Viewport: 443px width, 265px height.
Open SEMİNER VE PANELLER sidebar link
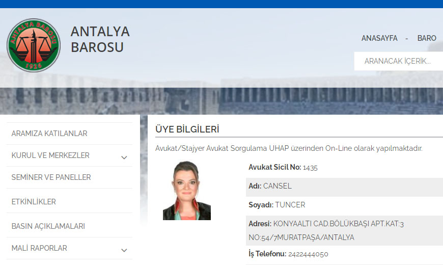(x=51, y=177)
